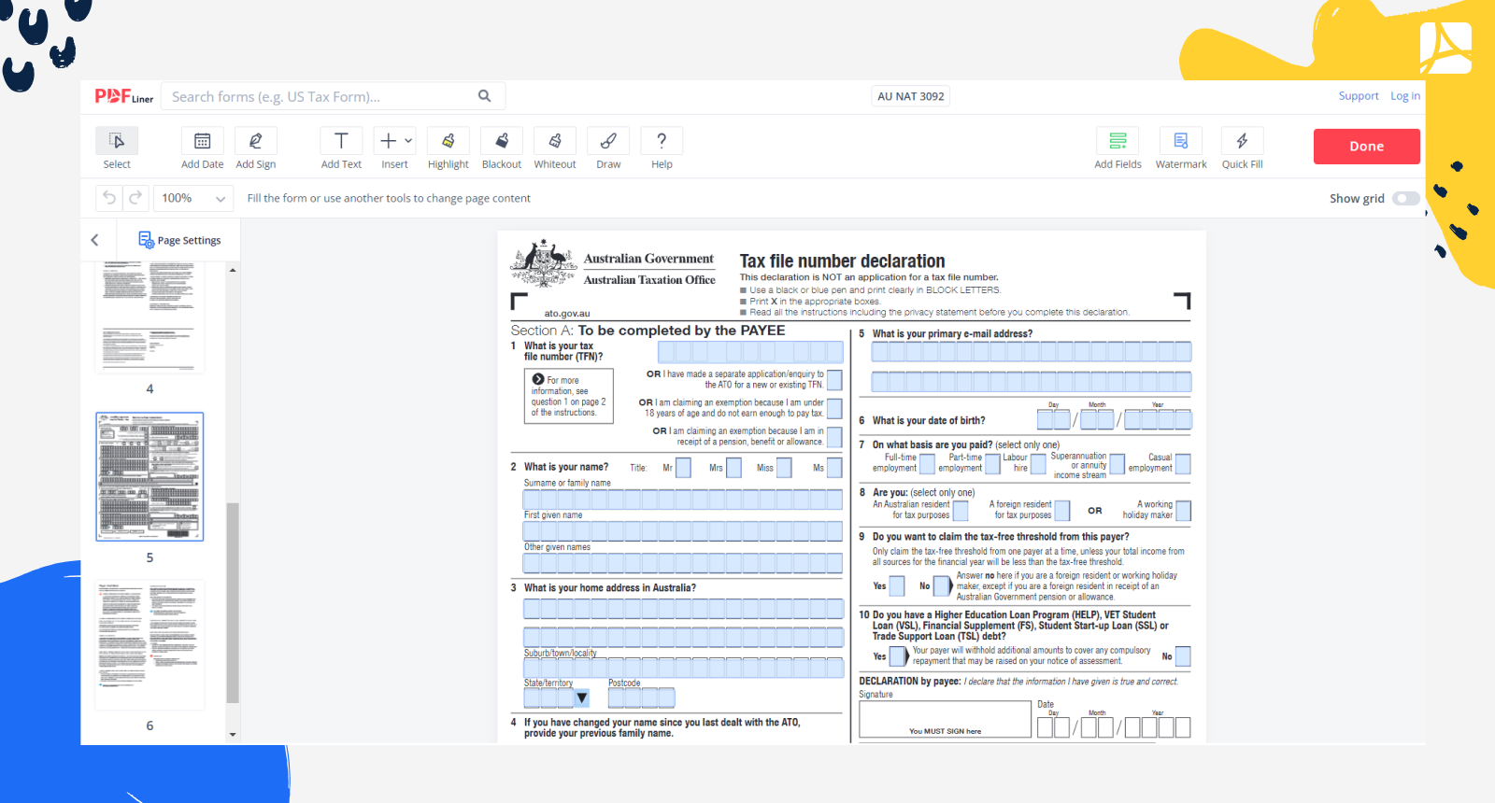
Task: Follow the Log in link
Action: click(x=1404, y=96)
